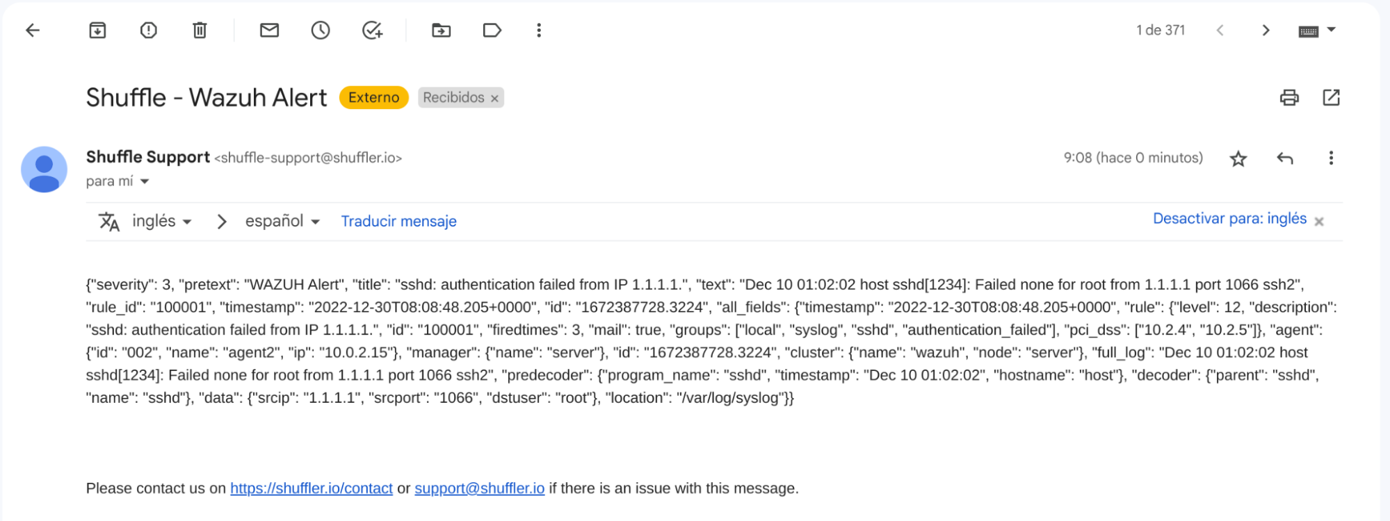Go back to the inbox list
This screenshot has width=1390, height=521.
point(33,30)
